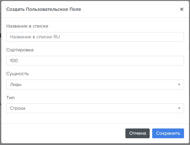The image size is (190, 145).
Task: Open the Тип dropdown showing Строка
Action: (x=95, y=108)
